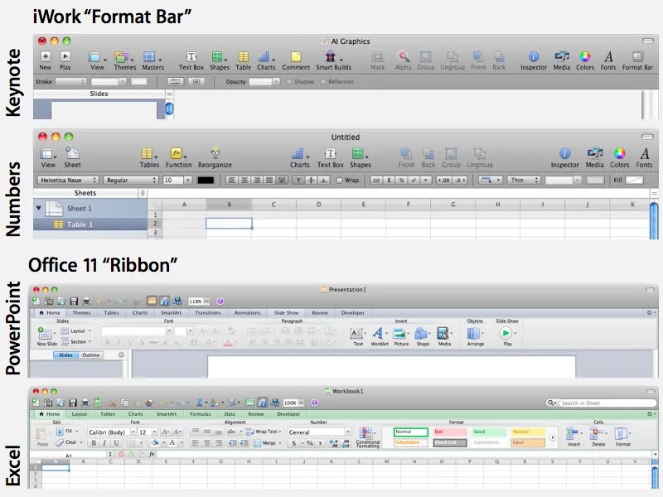This screenshot has height=497, width=663.
Task: Switch to the Transitions tab in PowerPoint
Action: [208, 313]
